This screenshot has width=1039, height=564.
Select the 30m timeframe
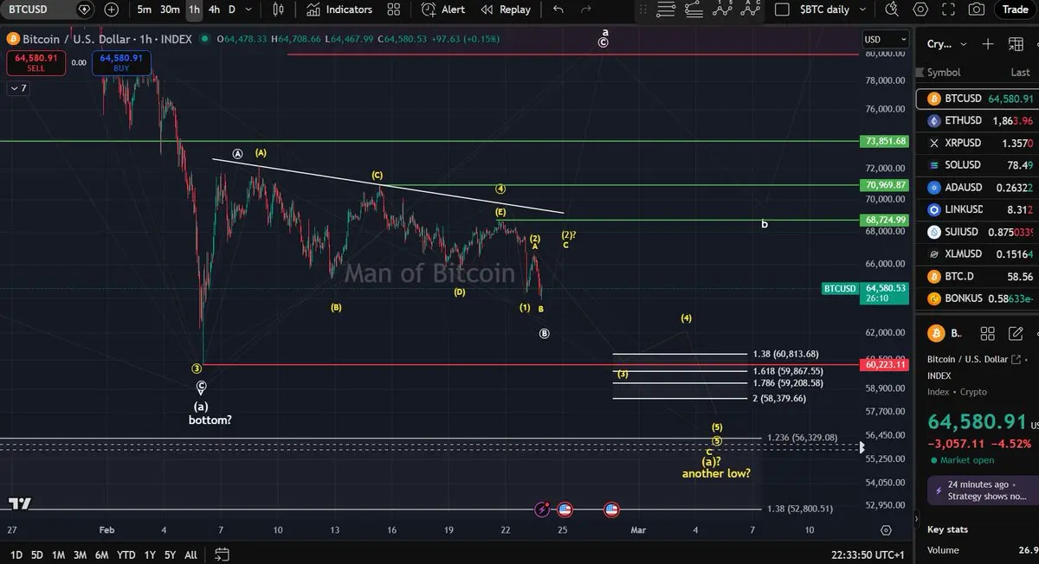click(170, 10)
